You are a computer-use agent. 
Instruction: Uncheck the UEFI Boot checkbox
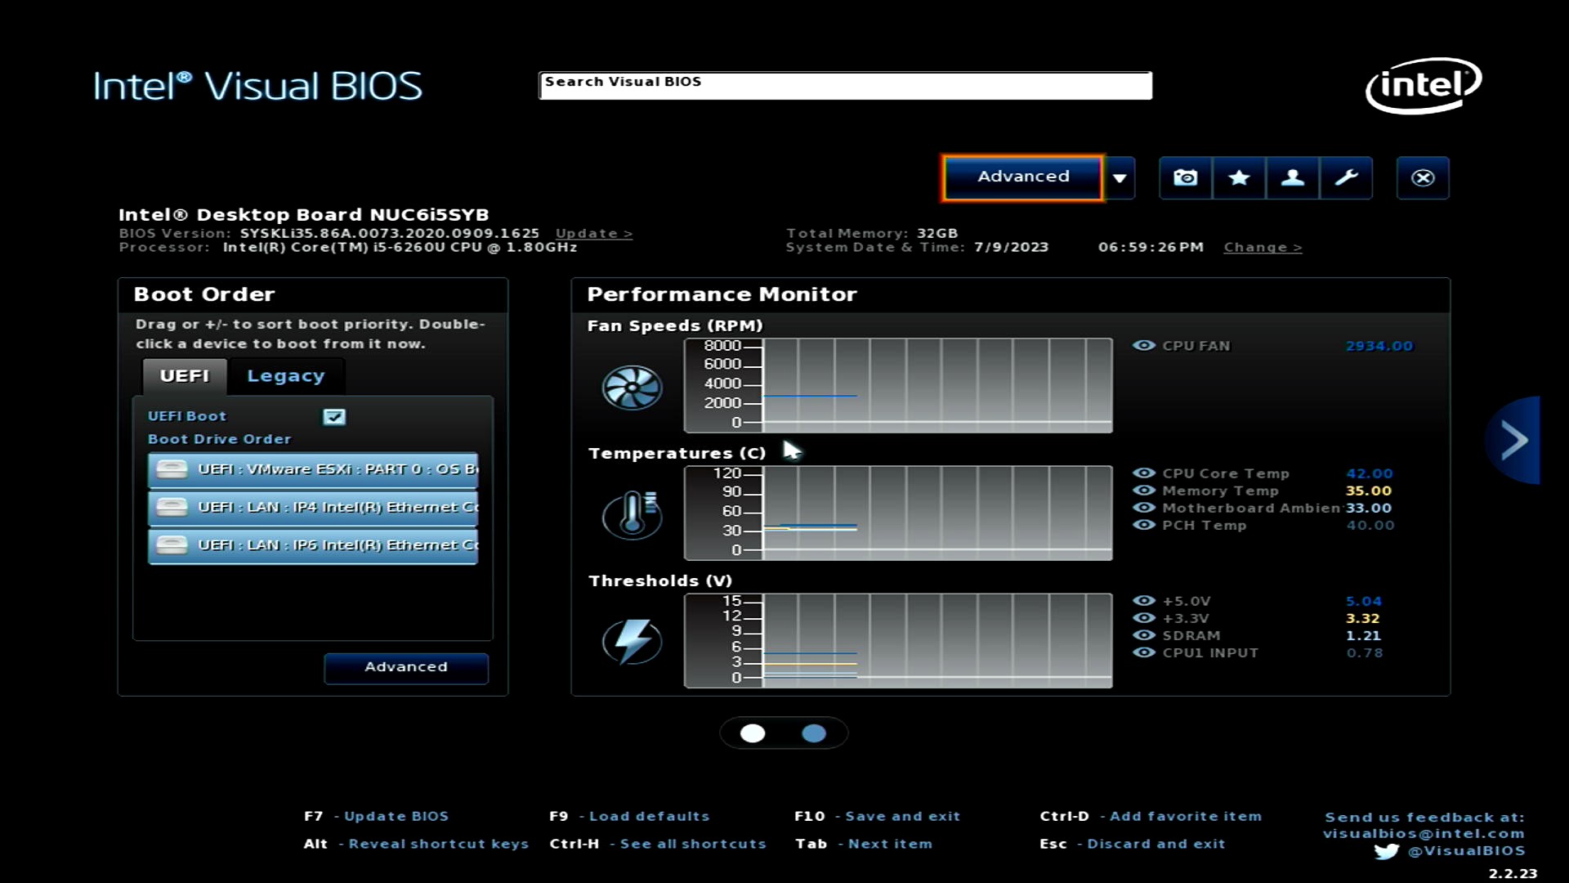click(x=334, y=417)
